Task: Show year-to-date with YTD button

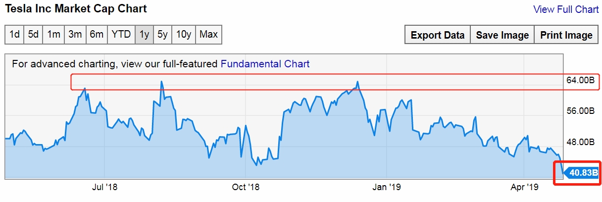Action: coord(121,35)
